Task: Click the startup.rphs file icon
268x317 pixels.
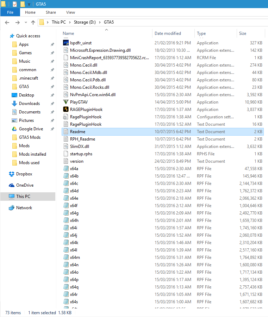Action: point(66,154)
